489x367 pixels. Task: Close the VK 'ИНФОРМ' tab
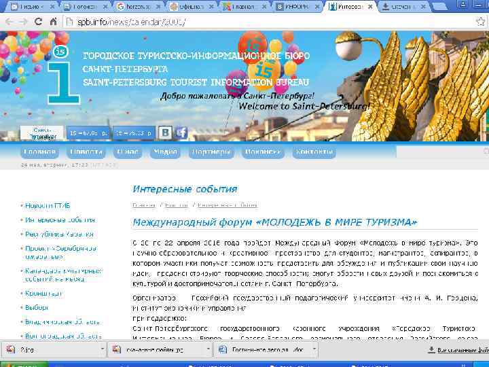click(317, 7)
